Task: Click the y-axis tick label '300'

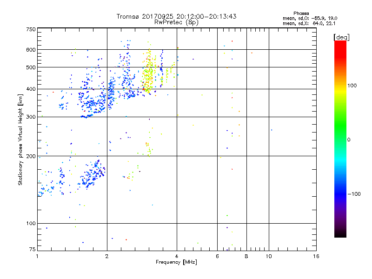Action: (x=31, y=117)
